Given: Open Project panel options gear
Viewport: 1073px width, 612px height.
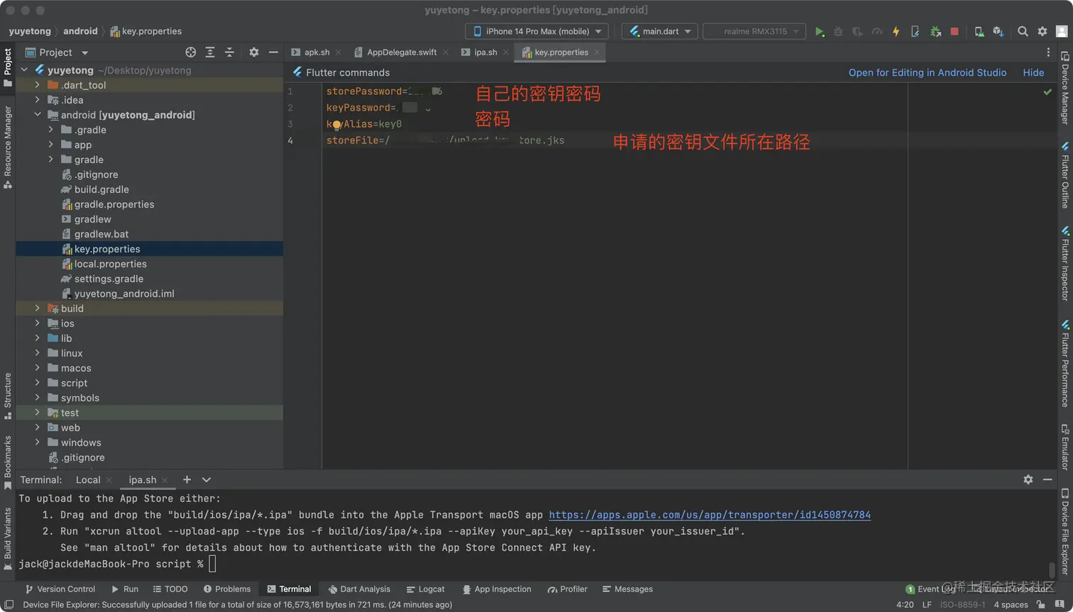Looking at the screenshot, I should [x=254, y=52].
